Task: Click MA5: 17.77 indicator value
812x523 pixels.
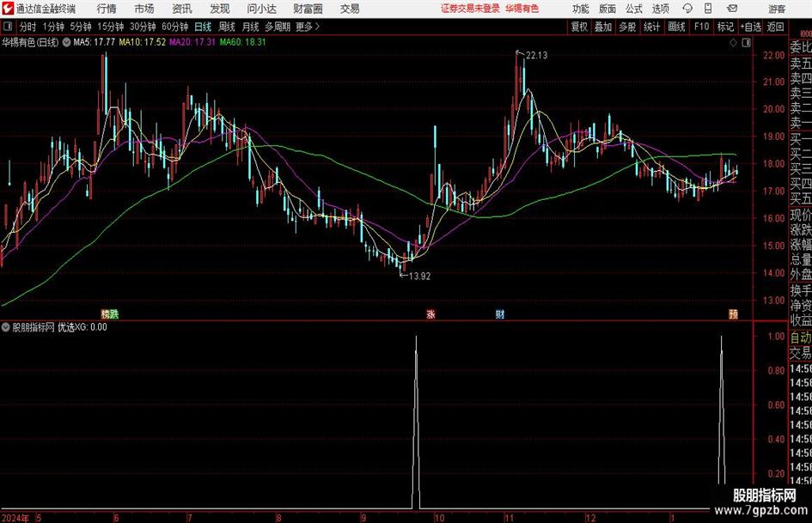Action: point(94,42)
